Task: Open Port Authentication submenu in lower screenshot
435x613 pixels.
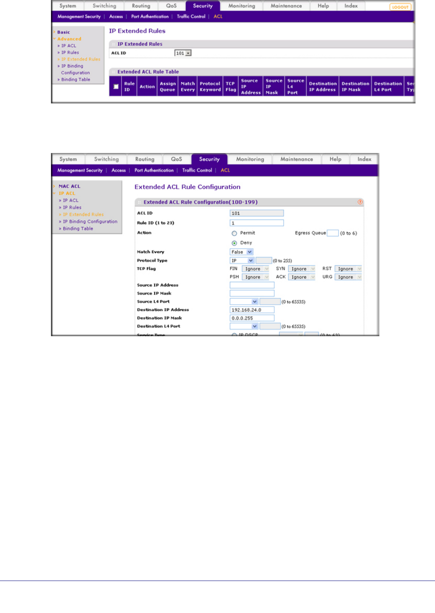Action: (x=154, y=171)
